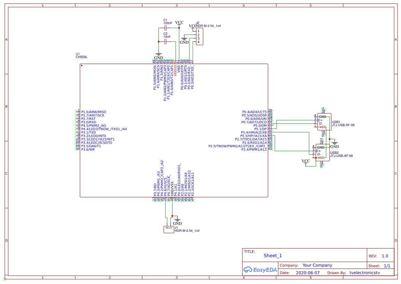Click pin label P3.2/LED0/INT0
Image resolution: width=401 pixels, height=284 pixels.
pyautogui.click(x=94, y=136)
